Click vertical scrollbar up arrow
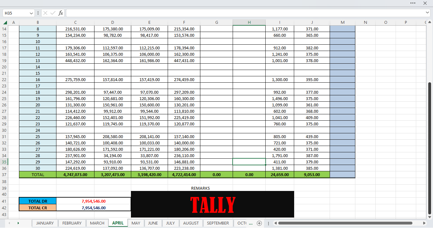Screen dimensions: 433x228 coord(430,22)
